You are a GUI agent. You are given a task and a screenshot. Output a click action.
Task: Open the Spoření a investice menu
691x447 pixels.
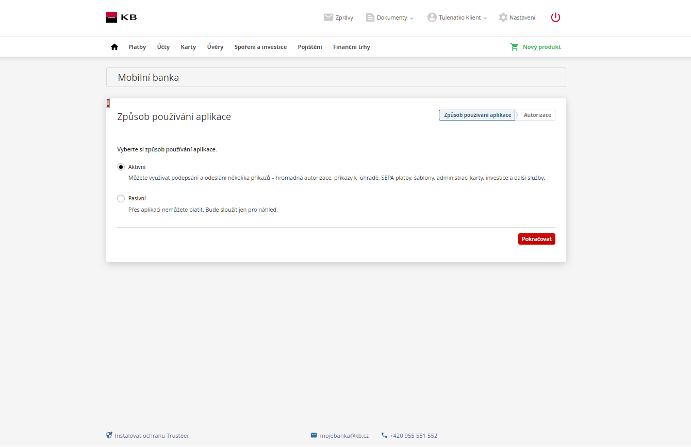[260, 47]
